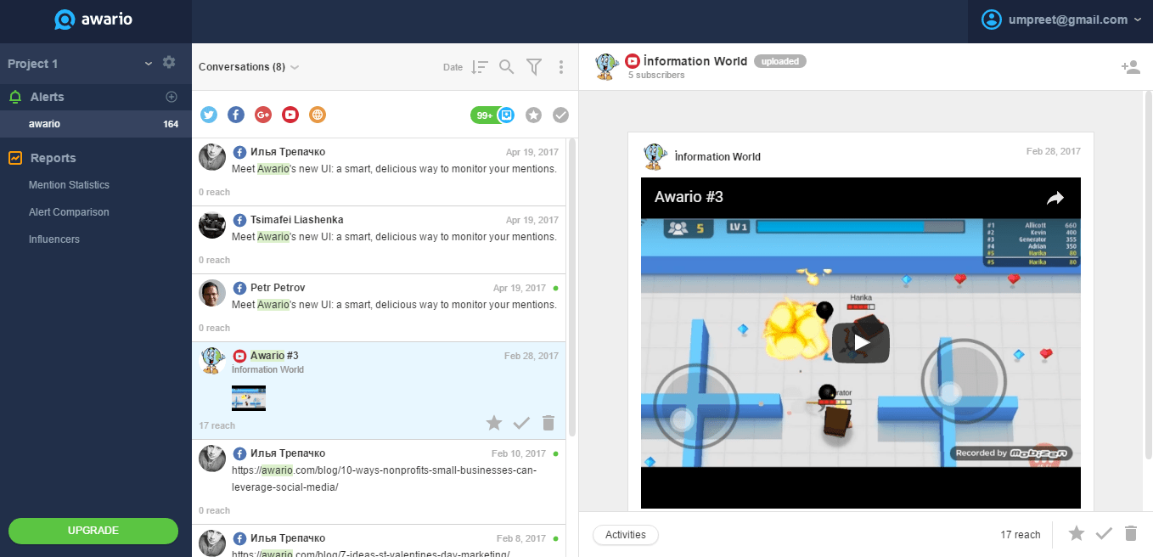Click the Awario #3 video thumbnail in list
The width and height of the screenshot is (1153, 557).
tap(249, 397)
